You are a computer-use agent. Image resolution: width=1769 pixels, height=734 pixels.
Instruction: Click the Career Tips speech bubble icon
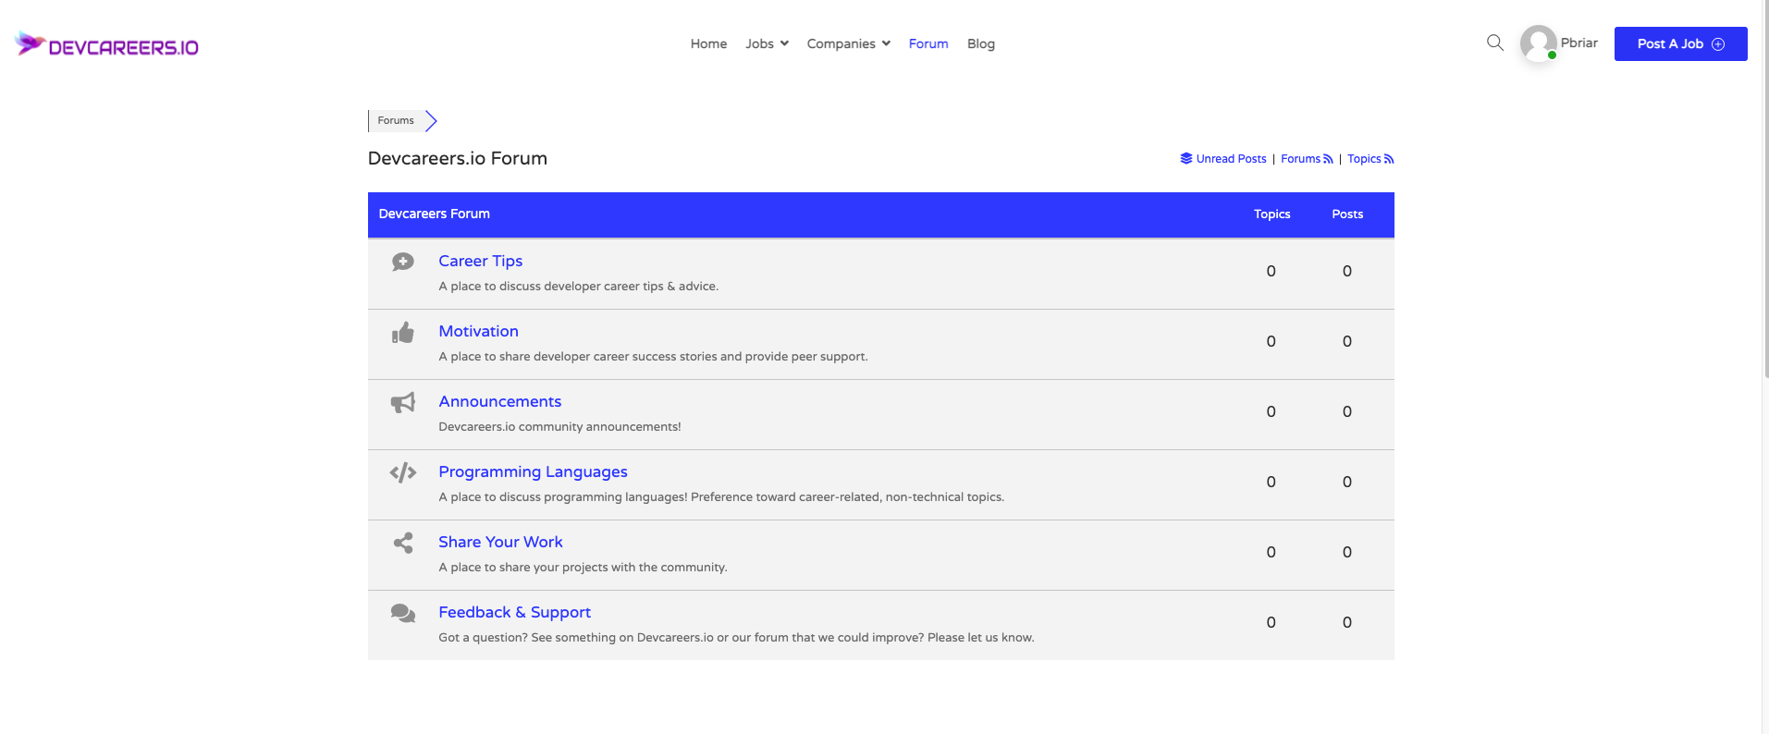coord(402,262)
